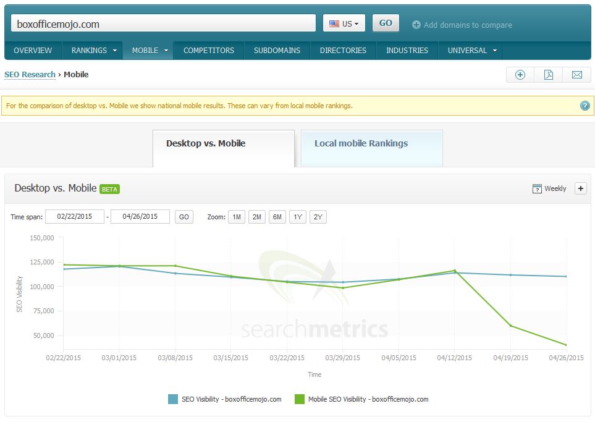The width and height of the screenshot is (595, 422).
Task: Open the Competitors menu item
Action: (209, 51)
